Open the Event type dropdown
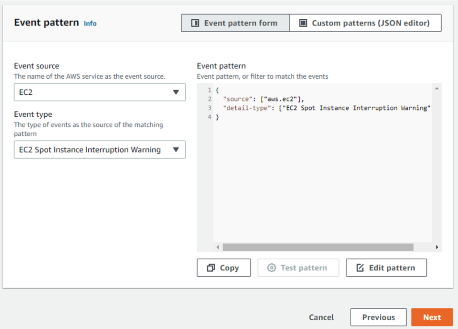The width and height of the screenshot is (458, 329). point(99,150)
